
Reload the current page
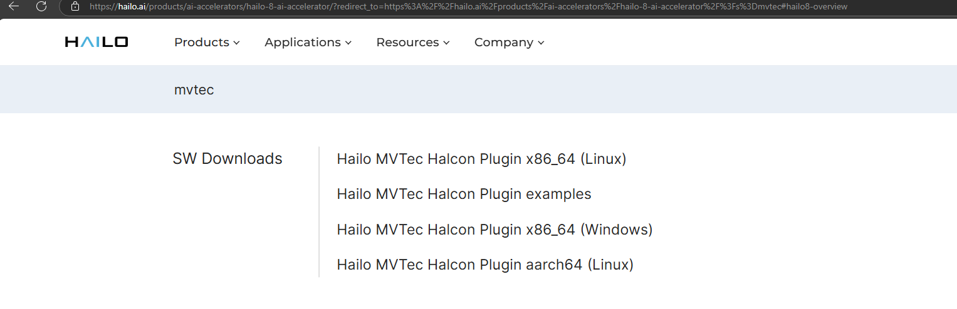click(x=41, y=6)
